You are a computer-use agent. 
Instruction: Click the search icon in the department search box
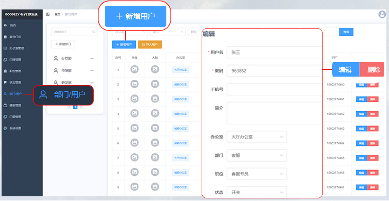(x=94, y=31)
